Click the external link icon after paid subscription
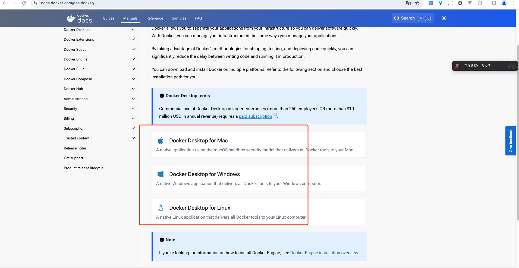The width and height of the screenshot is (519, 268). (275, 115)
